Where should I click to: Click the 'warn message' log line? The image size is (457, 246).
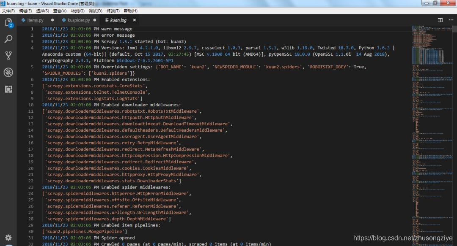(87, 29)
